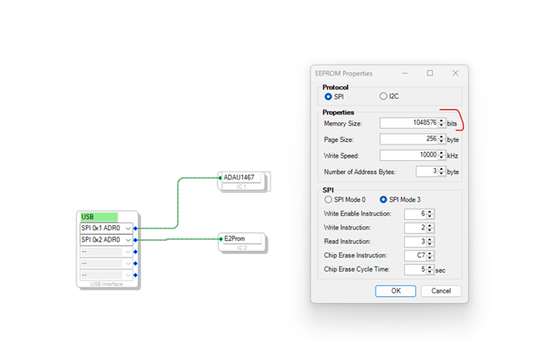Step the Memory Size spinner arrows

click(x=441, y=123)
